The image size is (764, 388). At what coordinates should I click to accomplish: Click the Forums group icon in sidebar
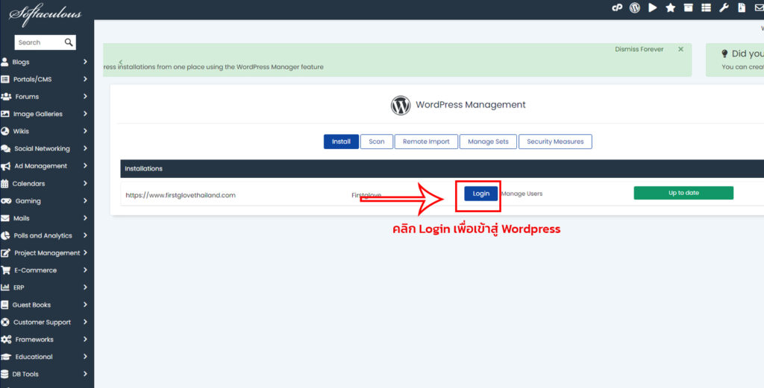pos(6,96)
